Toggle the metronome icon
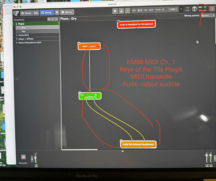This screenshot has height=181, width=216. 121,11
